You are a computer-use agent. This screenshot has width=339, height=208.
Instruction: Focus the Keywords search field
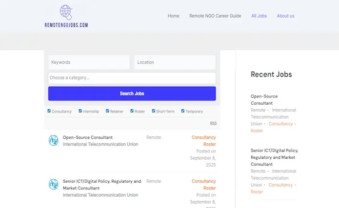pos(89,62)
